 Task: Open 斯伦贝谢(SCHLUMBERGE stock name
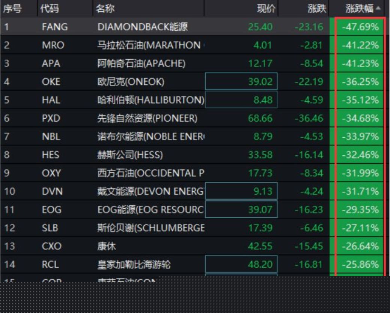(151, 228)
